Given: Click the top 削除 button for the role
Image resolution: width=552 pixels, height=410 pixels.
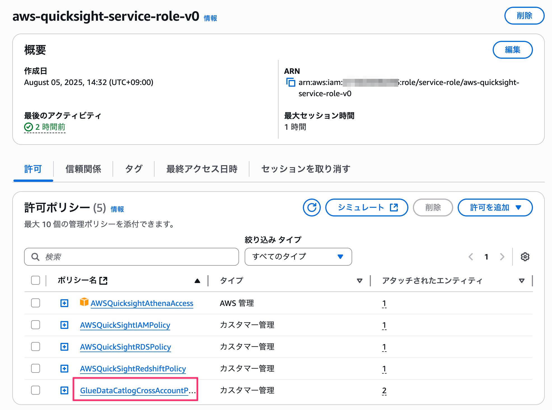Looking at the screenshot, I should coord(524,16).
